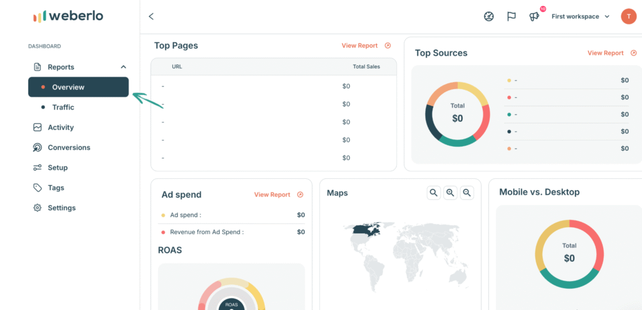
Task: Click the Reports document icon
Action: point(37,67)
